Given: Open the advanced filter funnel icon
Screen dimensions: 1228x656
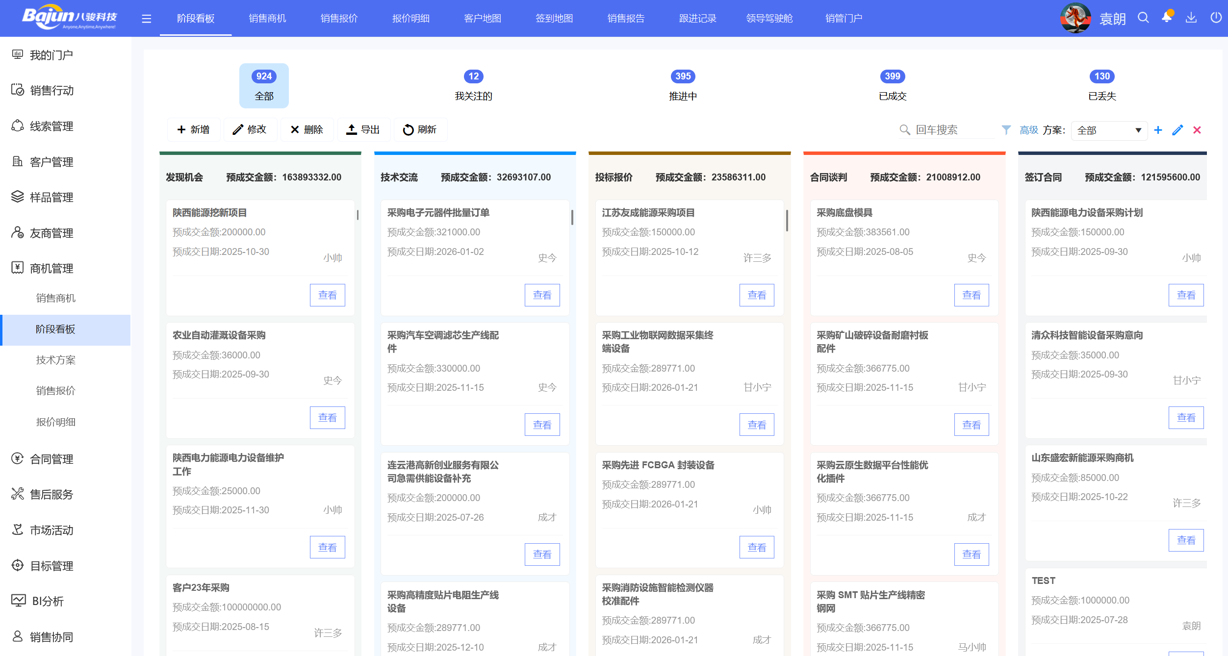Looking at the screenshot, I should click(x=1006, y=130).
